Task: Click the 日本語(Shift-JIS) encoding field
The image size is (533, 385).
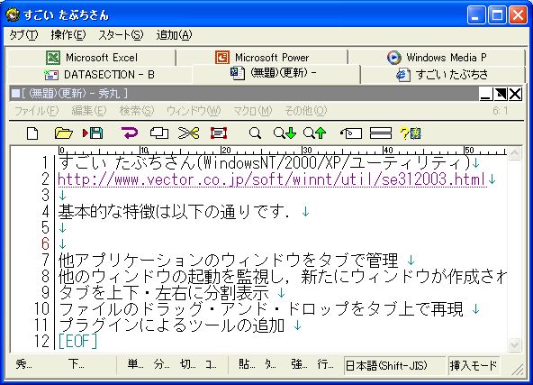Action: click(x=394, y=365)
